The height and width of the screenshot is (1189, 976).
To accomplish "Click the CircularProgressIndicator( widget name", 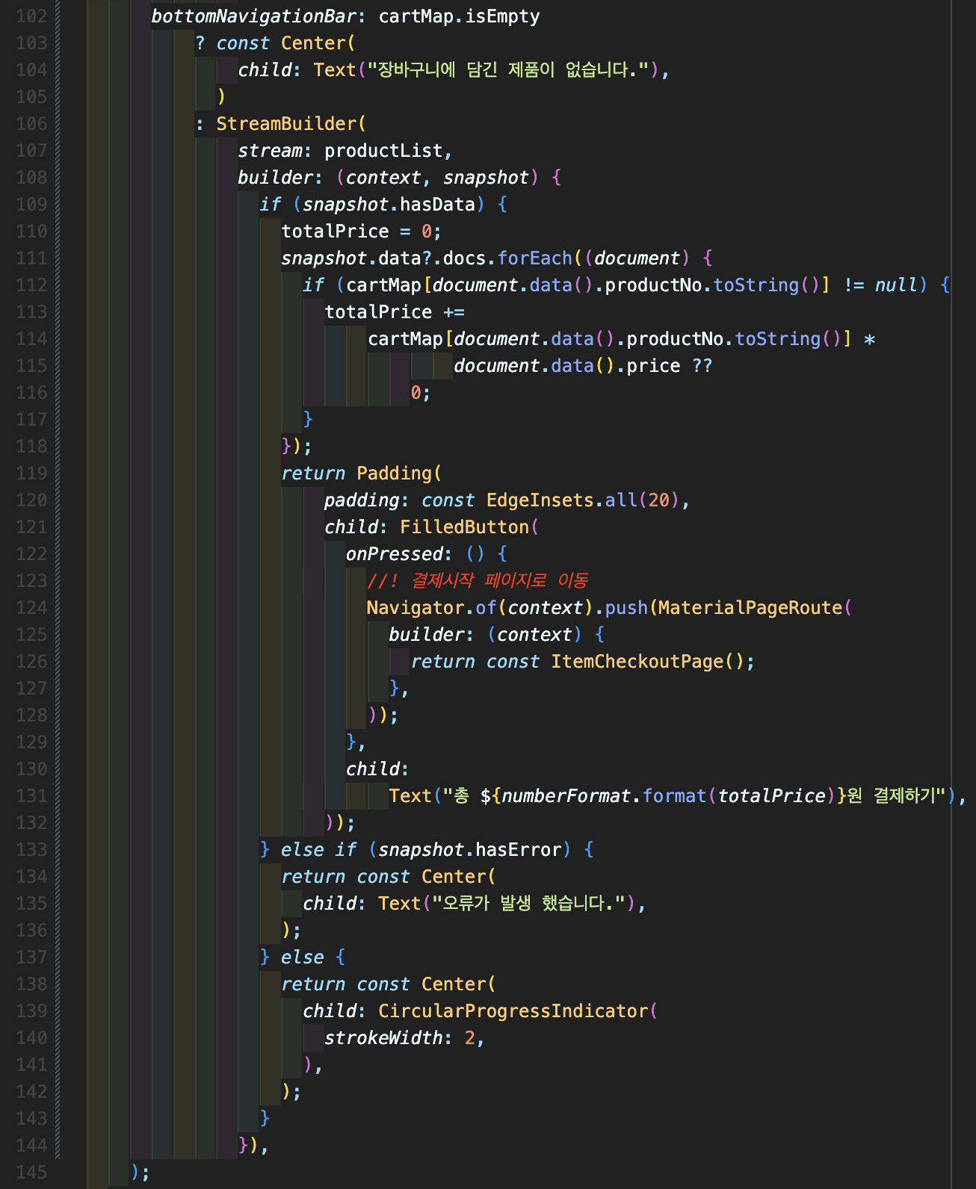I will click(518, 1011).
